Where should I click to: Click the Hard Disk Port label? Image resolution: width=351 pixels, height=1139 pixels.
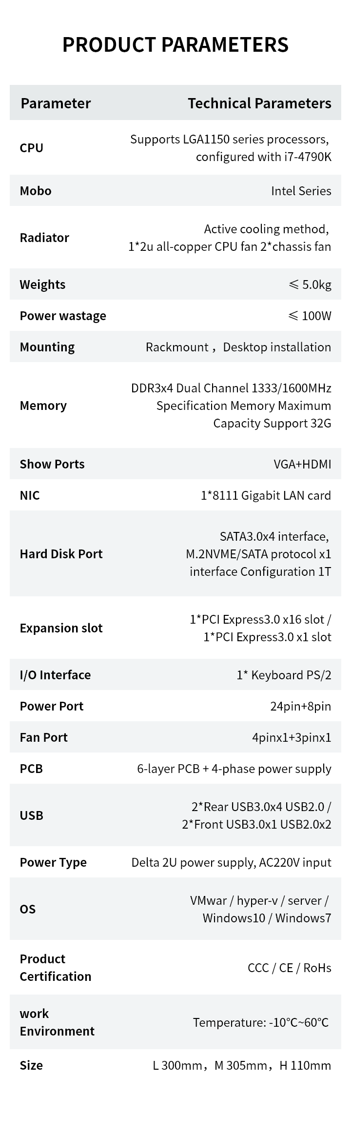click(61, 554)
